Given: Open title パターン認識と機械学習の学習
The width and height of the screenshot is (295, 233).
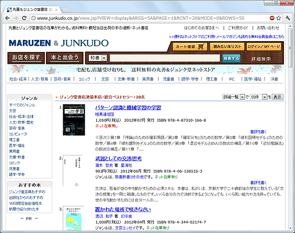Looking at the screenshot, I should 128,108.
